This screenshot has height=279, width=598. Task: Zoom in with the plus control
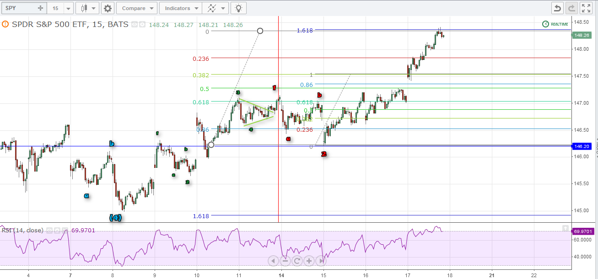[x=309, y=261]
